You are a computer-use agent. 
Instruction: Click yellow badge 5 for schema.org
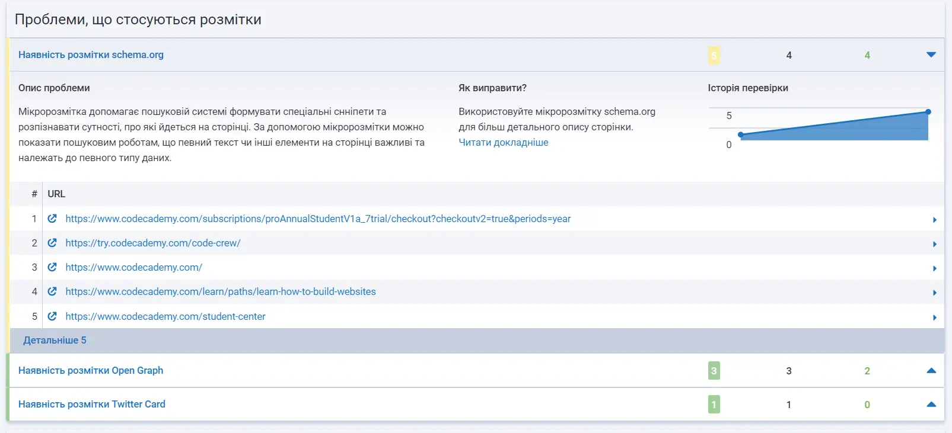[714, 55]
